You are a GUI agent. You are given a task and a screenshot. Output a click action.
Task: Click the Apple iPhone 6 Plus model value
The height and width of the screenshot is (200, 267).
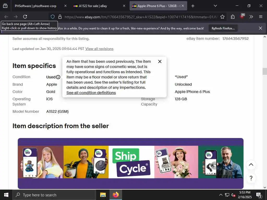pyautogui.click(x=192, y=92)
